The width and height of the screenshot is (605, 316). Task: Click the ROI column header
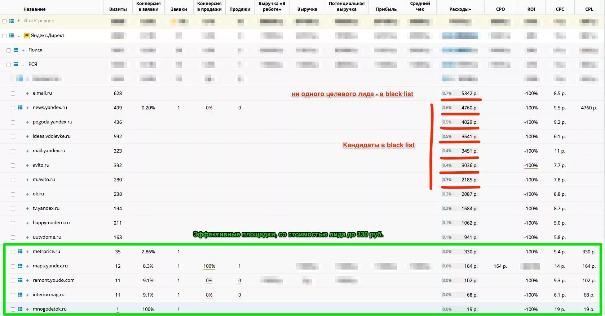tap(531, 9)
